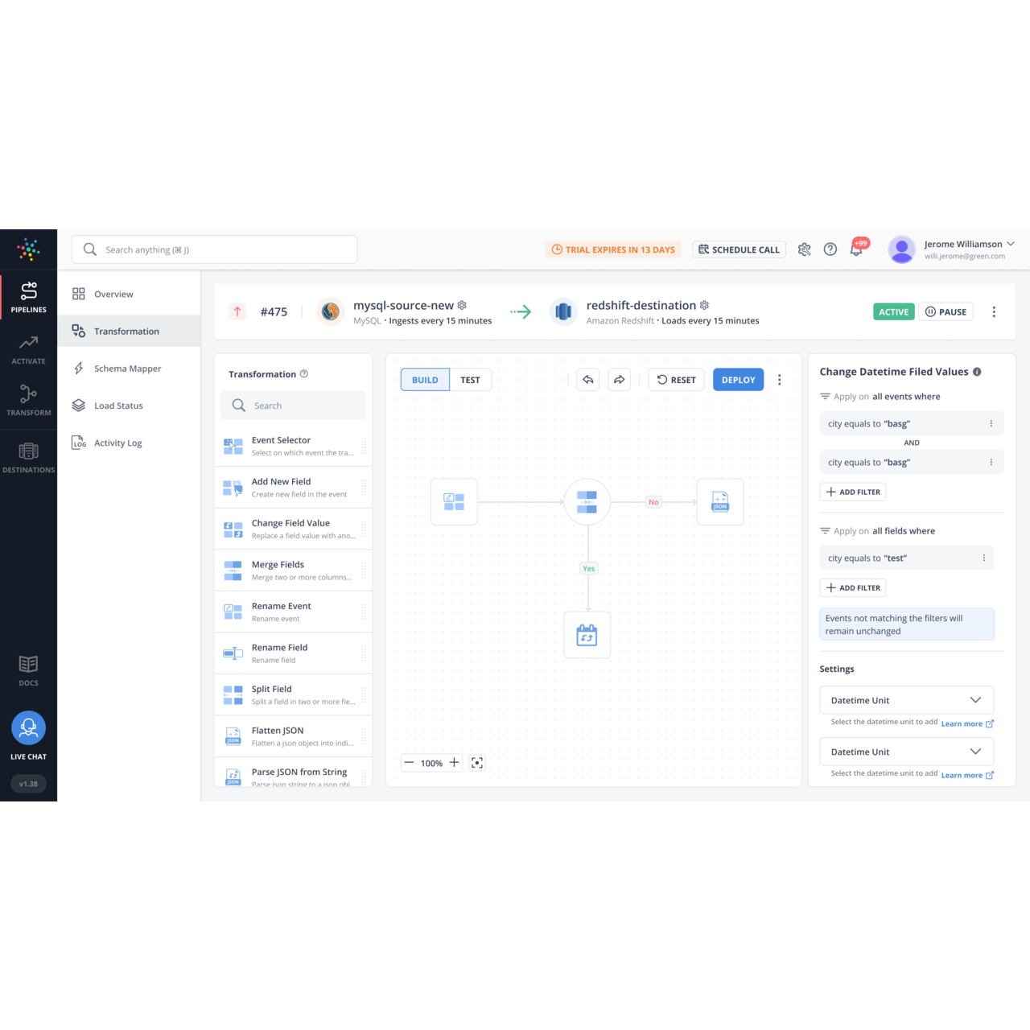Open Schema Mapper in navigation menu
Image resolution: width=1030 pixels, height=1030 pixels.
pyautogui.click(x=127, y=369)
